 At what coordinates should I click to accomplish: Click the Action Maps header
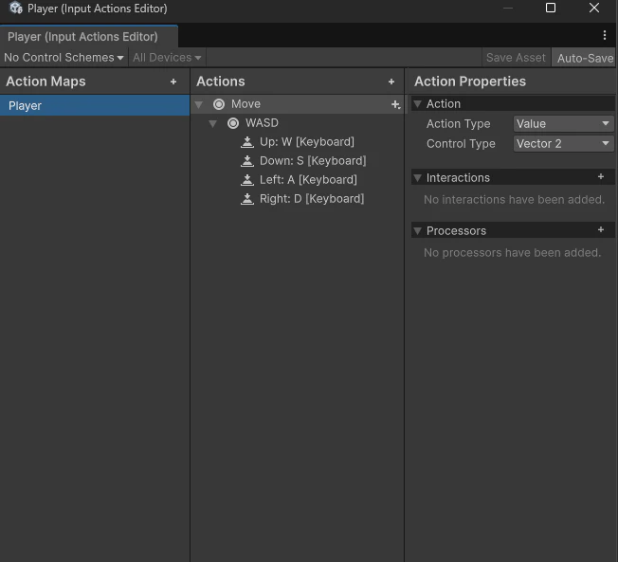click(45, 82)
